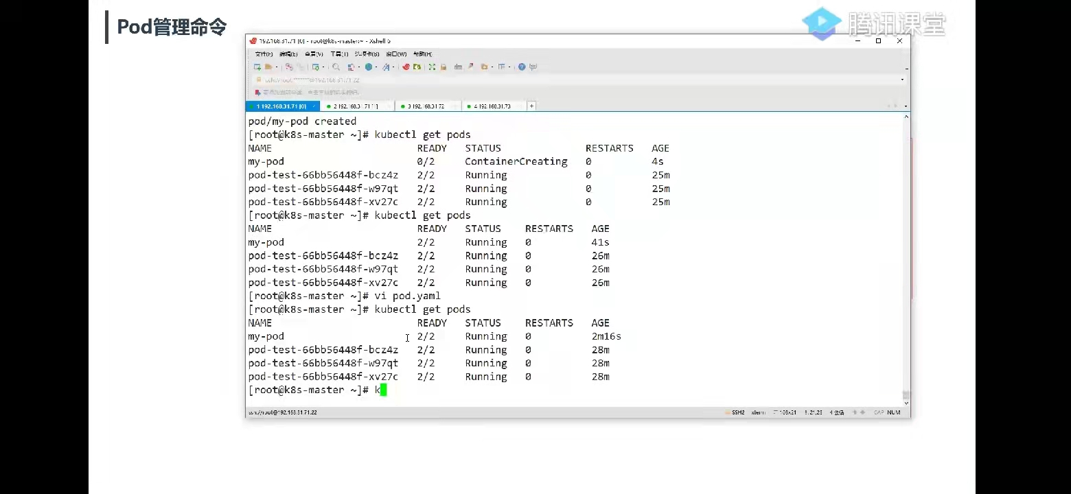Click the color scheme icon
1071x494 pixels.
(x=351, y=67)
